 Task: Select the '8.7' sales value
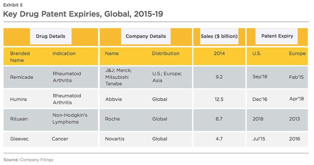pyautogui.click(x=219, y=119)
